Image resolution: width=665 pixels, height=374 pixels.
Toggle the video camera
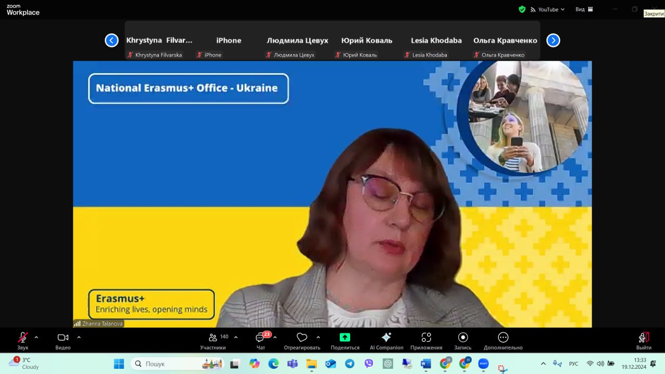point(63,338)
